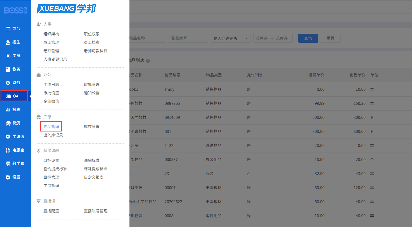Viewport: 412px width, 227px height.
Task: Open 审批管理 under 办公 section
Action: 92,85
